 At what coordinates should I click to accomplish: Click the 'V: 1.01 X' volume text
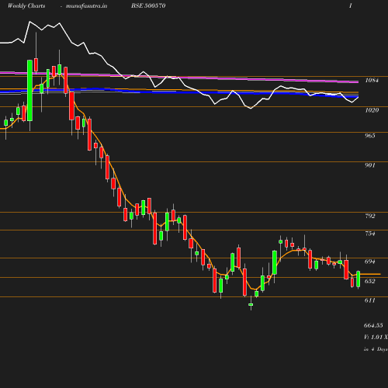coord(376,337)
